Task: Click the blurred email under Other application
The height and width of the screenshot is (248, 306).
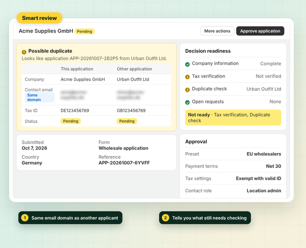Action: coord(131,95)
